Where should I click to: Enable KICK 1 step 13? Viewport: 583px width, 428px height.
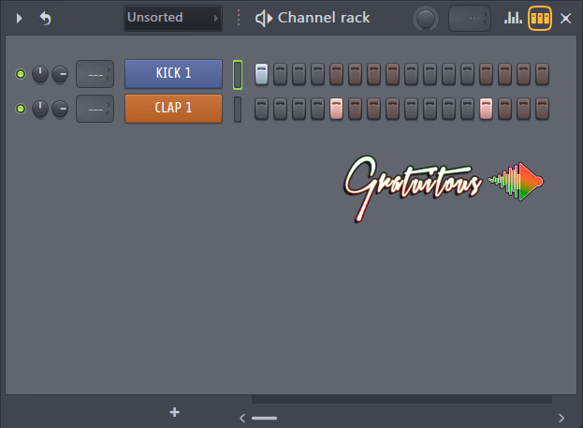click(x=486, y=74)
